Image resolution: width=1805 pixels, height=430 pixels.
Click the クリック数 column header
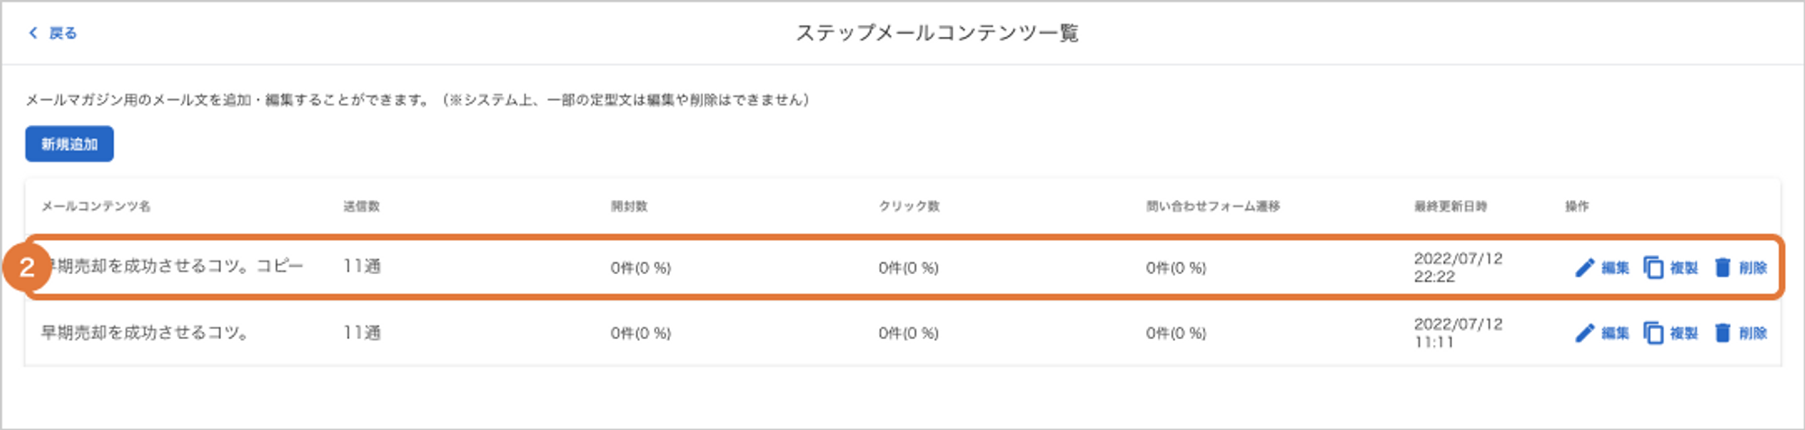[x=909, y=206]
